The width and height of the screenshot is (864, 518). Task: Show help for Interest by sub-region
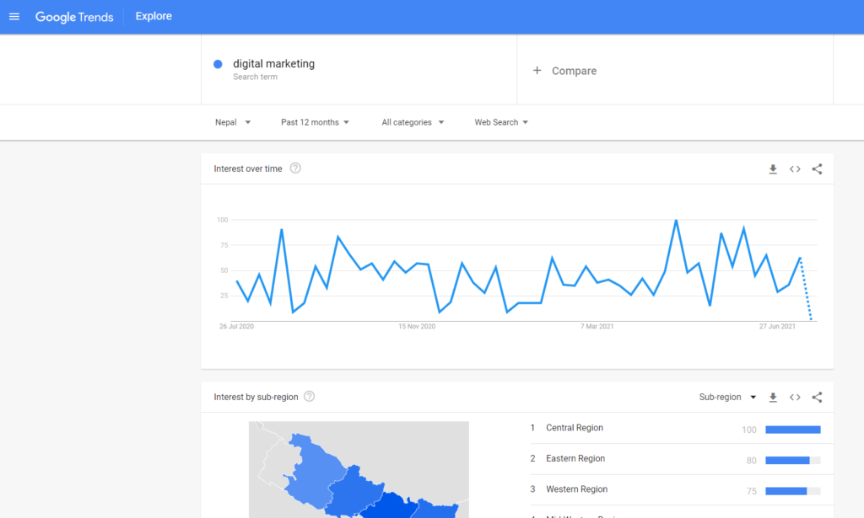click(x=309, y=397)
